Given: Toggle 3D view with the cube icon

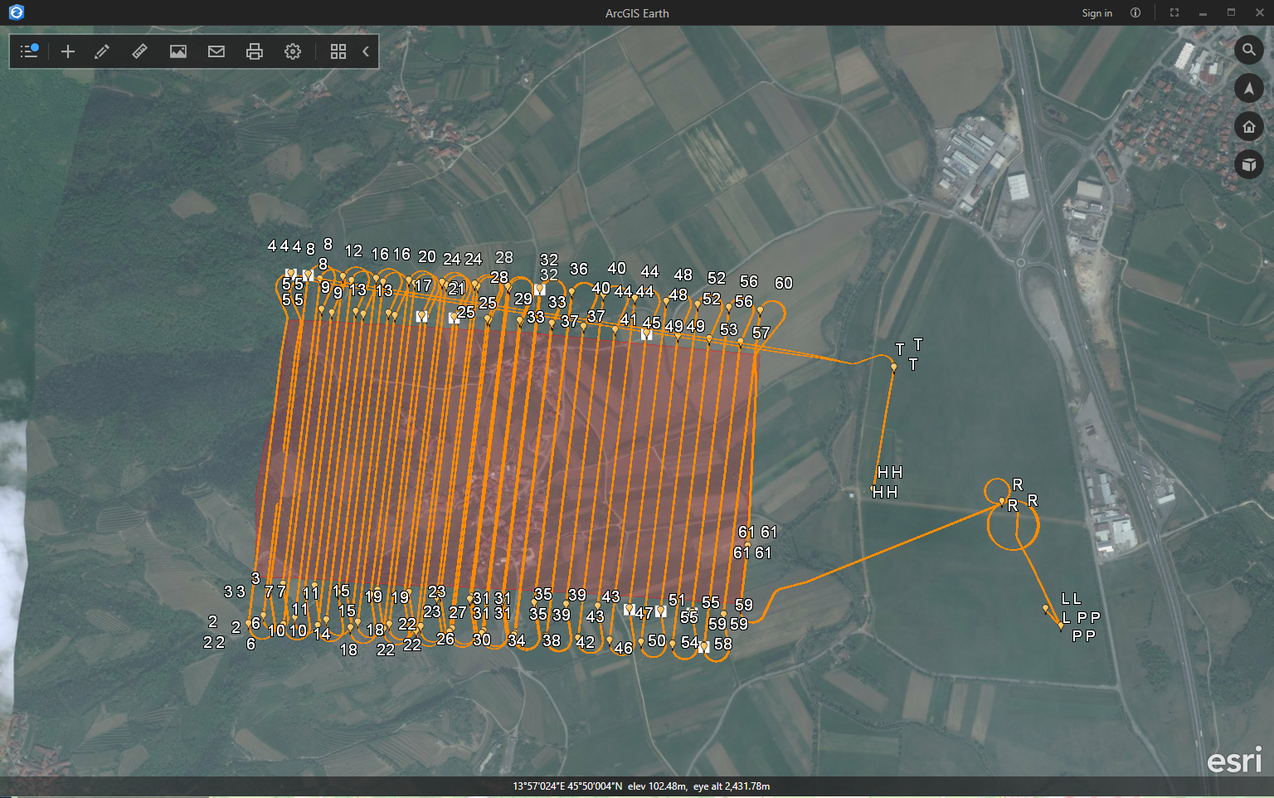Looking at the screenshot, I should coord(1249,164).
